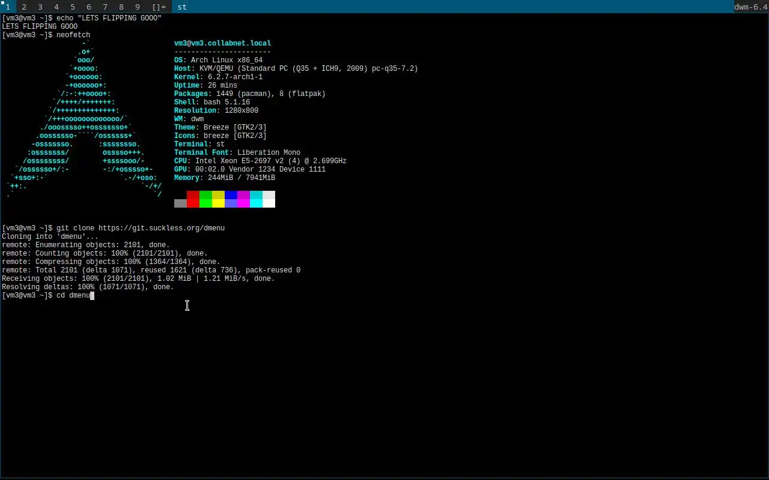The height and width of the screenshot is (480, 769).
Task: Click the terminal block cursor after 'dmenu'
Action: tap(93, 295)
